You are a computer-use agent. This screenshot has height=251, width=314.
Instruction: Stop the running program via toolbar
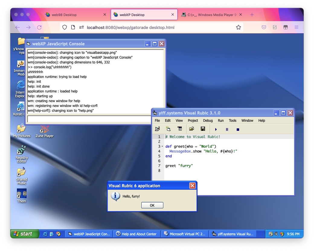tap(238, 129)
